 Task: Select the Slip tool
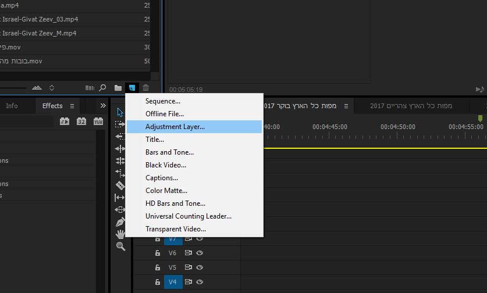click(x=119, y=198)
